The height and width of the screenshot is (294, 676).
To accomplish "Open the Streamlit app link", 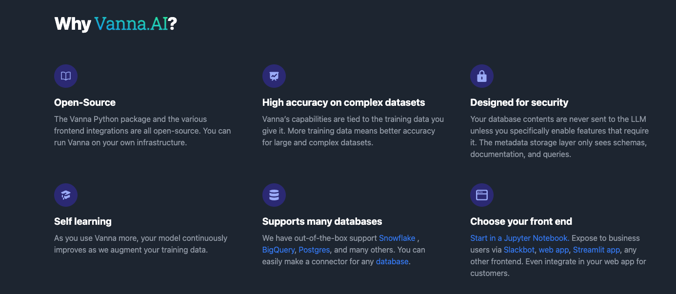I will (596, 250).
